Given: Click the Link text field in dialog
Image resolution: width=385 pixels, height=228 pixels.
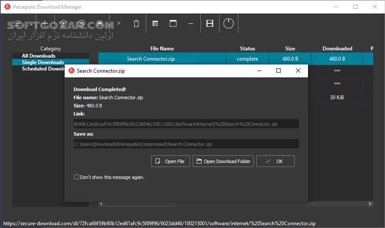Looking at the screenshot, I should [186, 124].
